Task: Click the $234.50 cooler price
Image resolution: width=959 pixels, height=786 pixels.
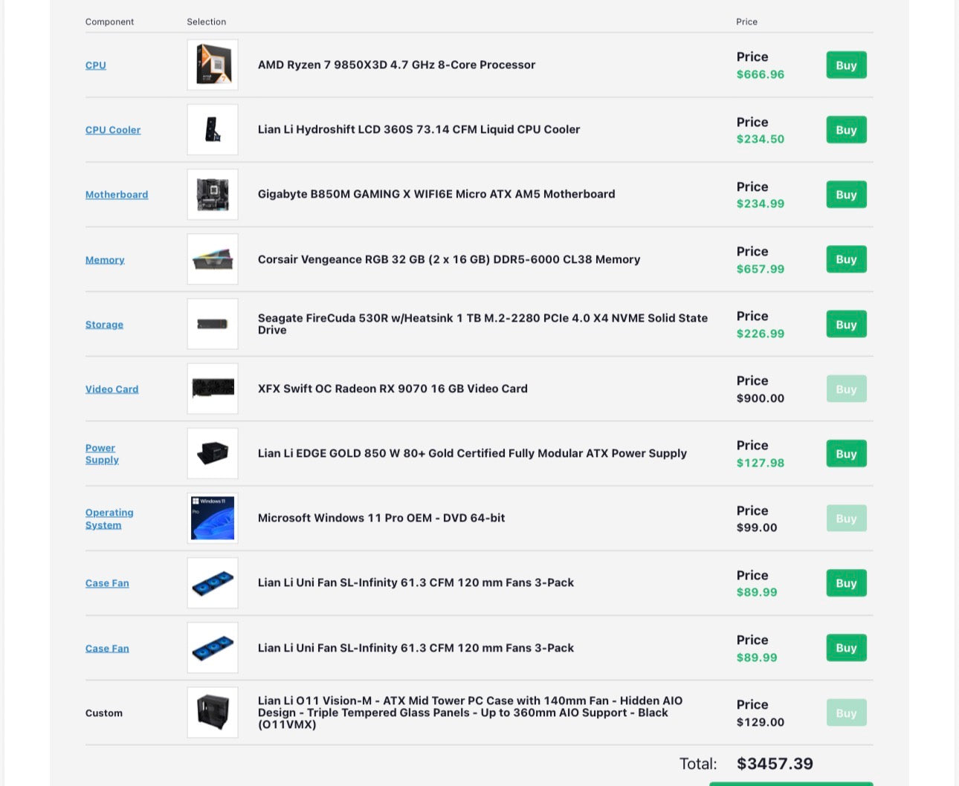Action: [760, 139]
